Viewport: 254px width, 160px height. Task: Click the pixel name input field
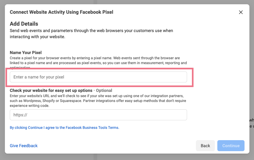pos(98,77)
